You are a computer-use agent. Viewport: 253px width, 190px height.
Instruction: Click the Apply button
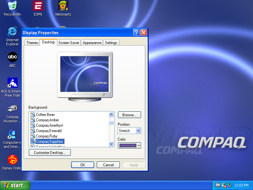click(134, 165)
